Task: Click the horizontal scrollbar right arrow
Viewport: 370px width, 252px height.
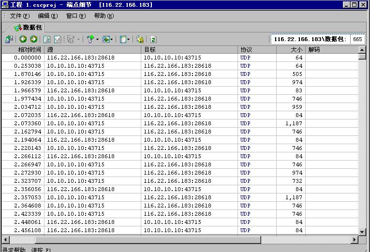Action: (355, 239)
